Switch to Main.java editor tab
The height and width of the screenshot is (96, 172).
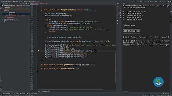point(34,3)
